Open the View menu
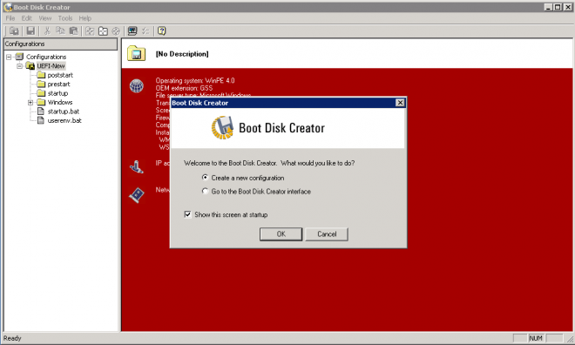 pos(45,18)
